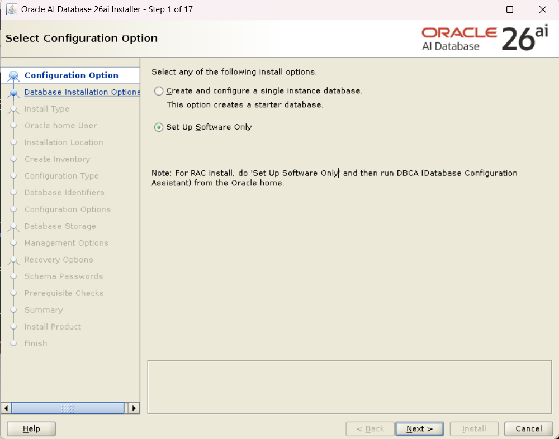
Task: Click the Database Storage step node icon
Action: point(14,227)
